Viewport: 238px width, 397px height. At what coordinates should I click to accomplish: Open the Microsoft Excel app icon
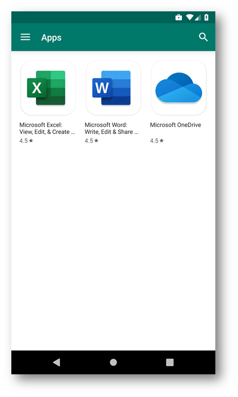tap(48, 88)
